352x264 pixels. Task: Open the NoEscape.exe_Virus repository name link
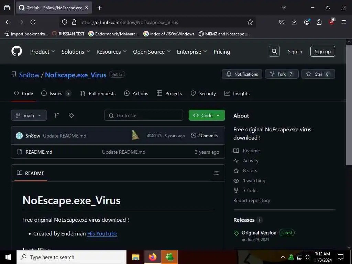[x=76, y=75]
